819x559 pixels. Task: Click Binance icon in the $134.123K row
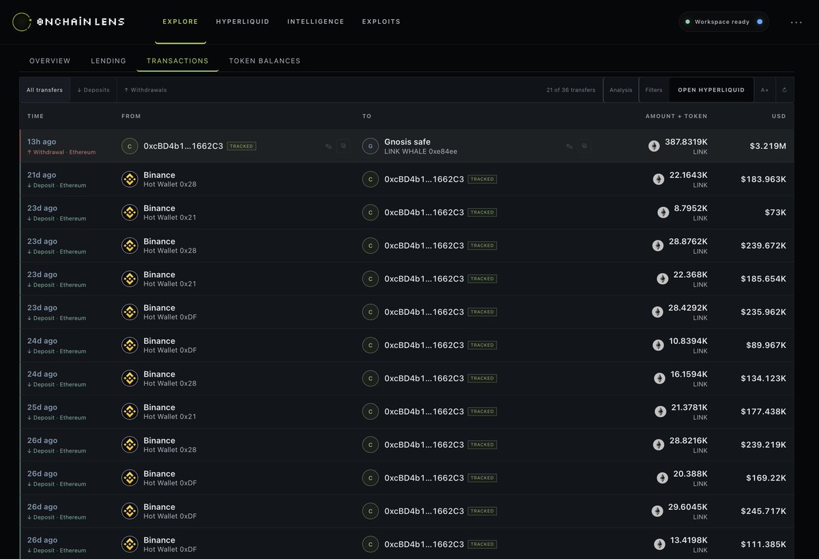[130, 378]
